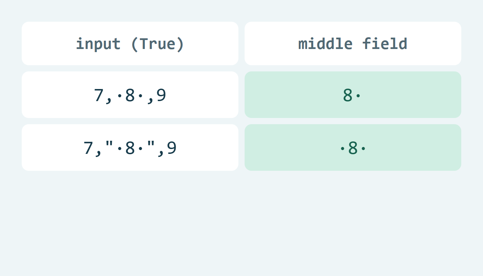Click the green 8 in second result cell
Viewport: 483px width, 276px height.
[353, 148]
